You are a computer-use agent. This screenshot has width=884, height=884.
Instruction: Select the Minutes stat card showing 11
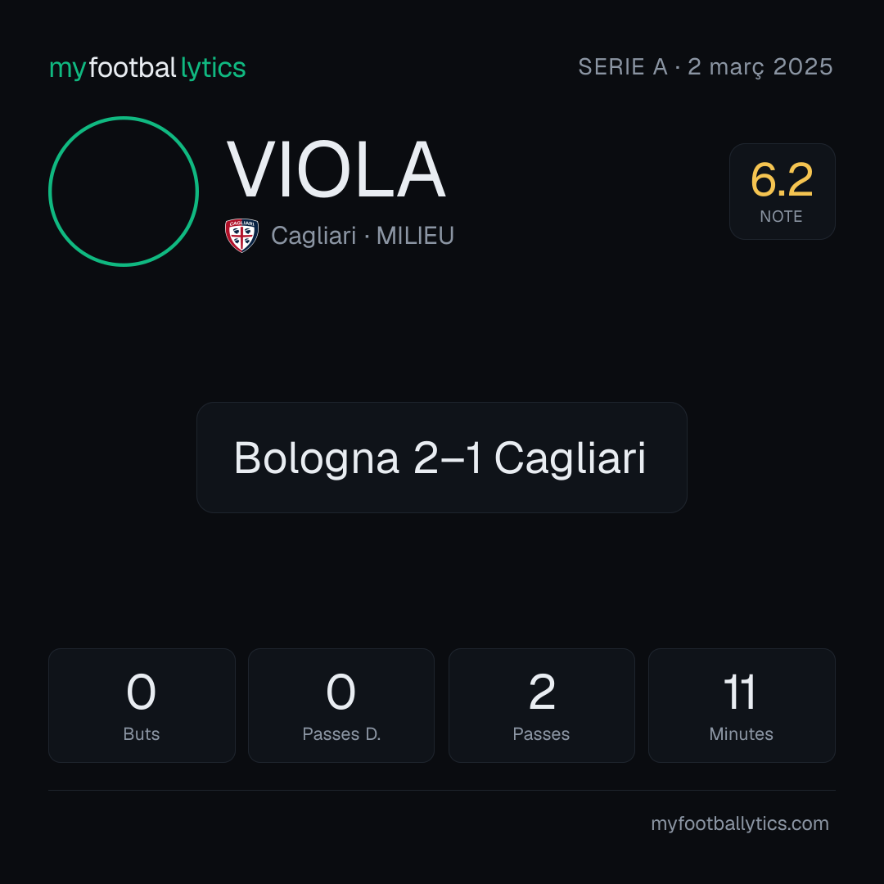pyautogui.click(x=742, y=706)
